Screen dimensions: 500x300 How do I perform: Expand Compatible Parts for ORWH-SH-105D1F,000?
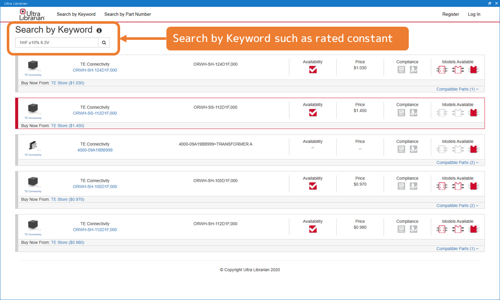[457, 206]
